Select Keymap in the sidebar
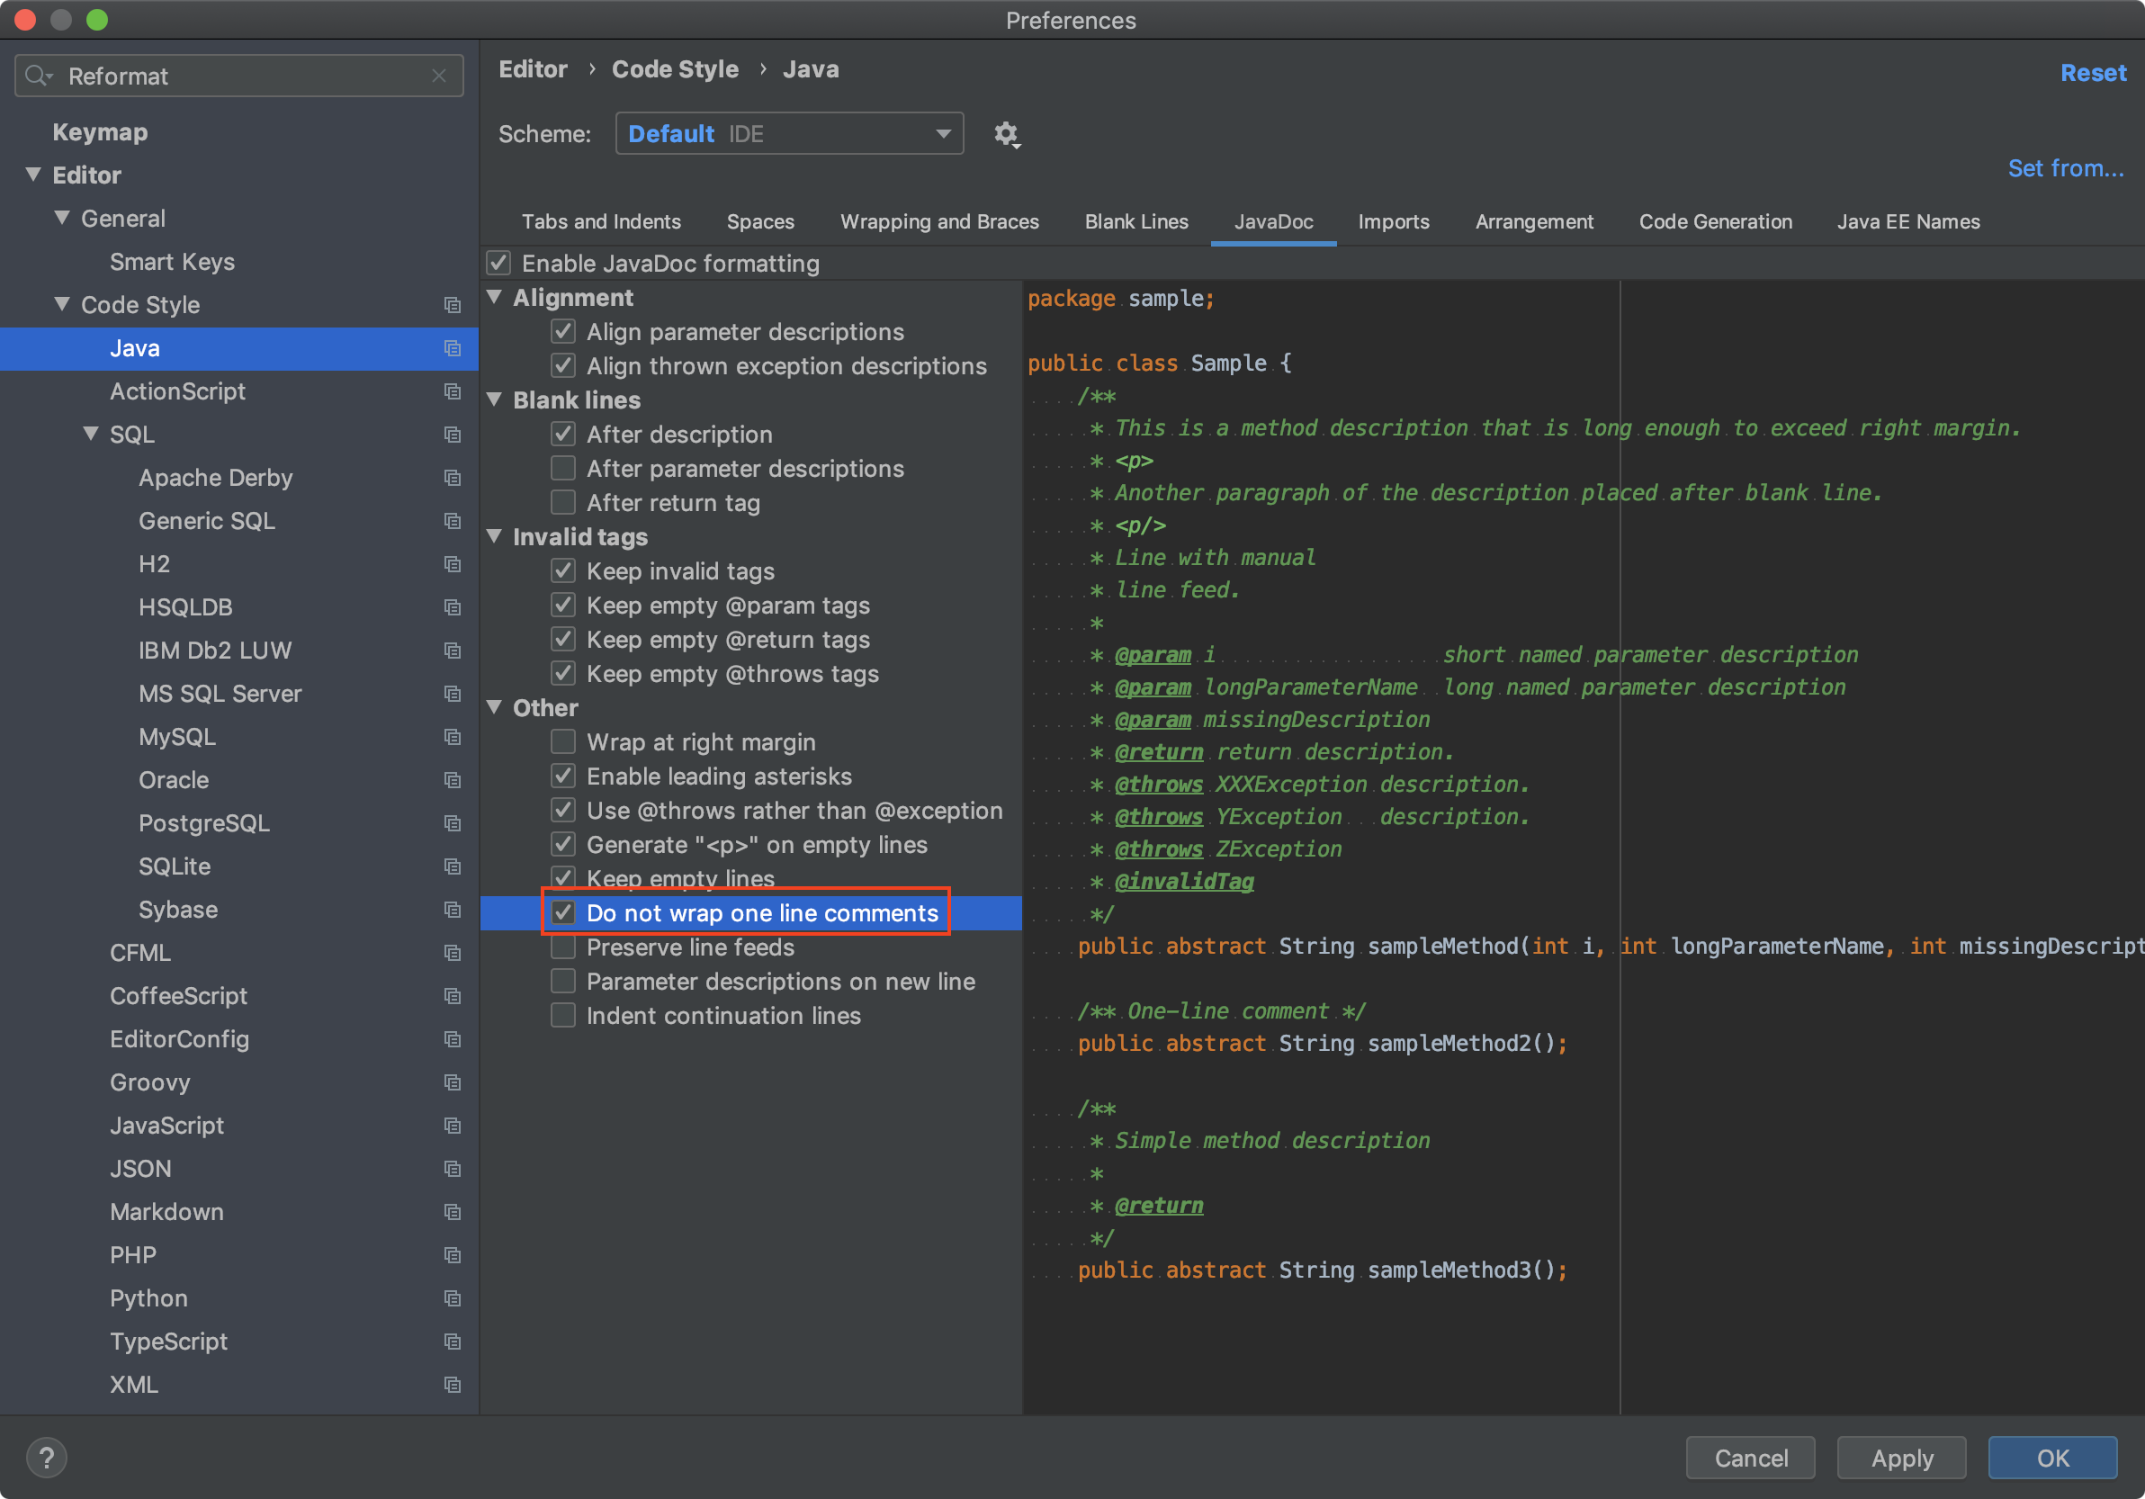Screen dimensions: 2145x1499 click(x=100, y=131)
